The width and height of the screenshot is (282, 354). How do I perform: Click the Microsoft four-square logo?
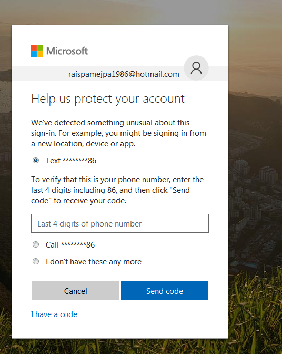(37, 51)
